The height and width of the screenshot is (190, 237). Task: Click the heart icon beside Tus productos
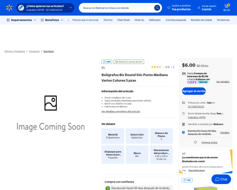(x=169, y=8)
